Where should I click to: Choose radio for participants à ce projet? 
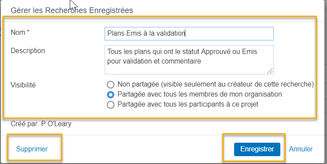111,105
